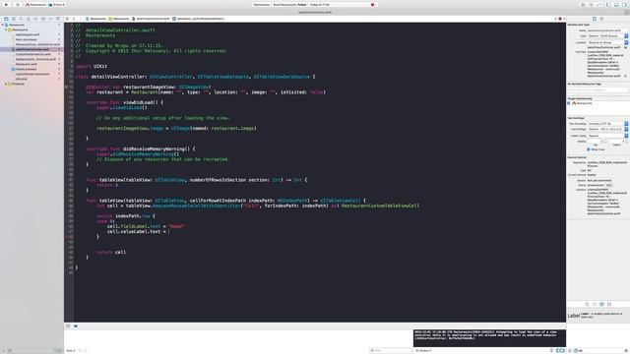The width and height of the screenshot is (630, 354).
Task: Show the Issue navigator
Action: tap(29, 19)
